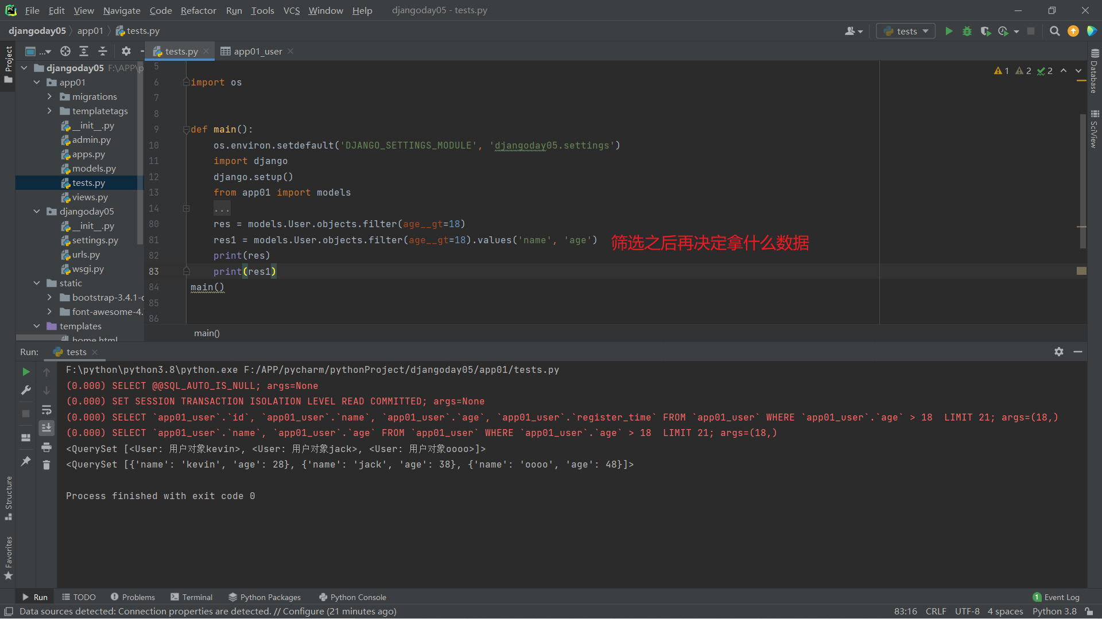Viewport: 1102px width, 619px height.
Task: Click the JetBrains colorful icon at toolbar end
Action: [x=1092, y=31]
